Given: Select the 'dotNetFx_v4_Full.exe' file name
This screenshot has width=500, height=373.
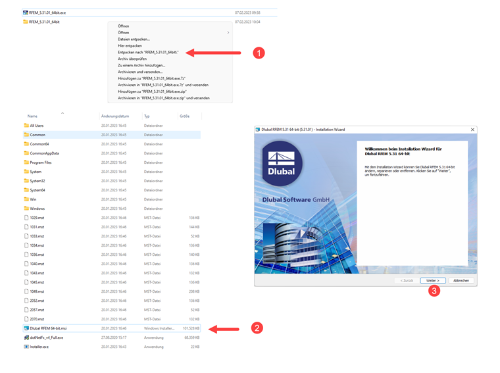Looking at the screenshot, I should tap(47, 337).
